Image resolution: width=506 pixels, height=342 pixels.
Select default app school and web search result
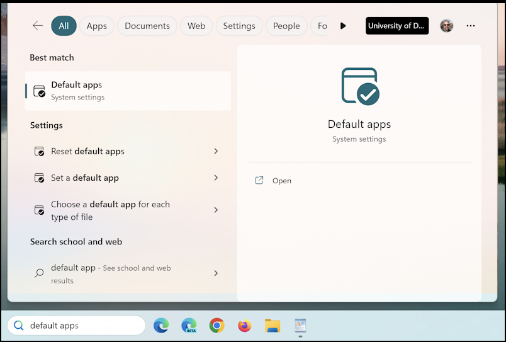tap(128, 273)
